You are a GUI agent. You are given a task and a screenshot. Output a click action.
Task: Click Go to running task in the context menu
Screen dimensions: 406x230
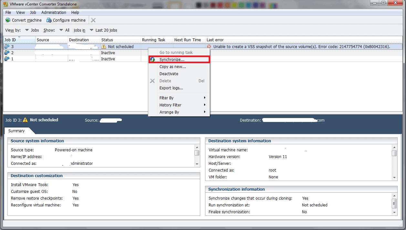click(179, 53)
